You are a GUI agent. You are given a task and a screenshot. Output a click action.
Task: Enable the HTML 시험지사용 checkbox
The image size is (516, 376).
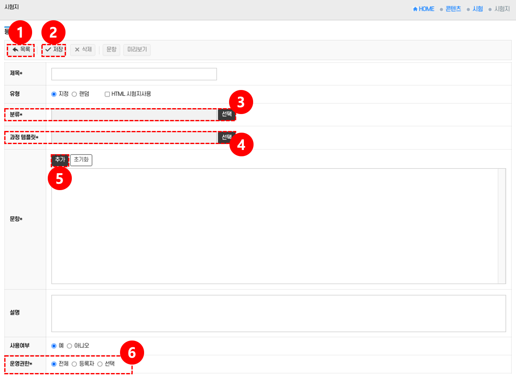107,94
